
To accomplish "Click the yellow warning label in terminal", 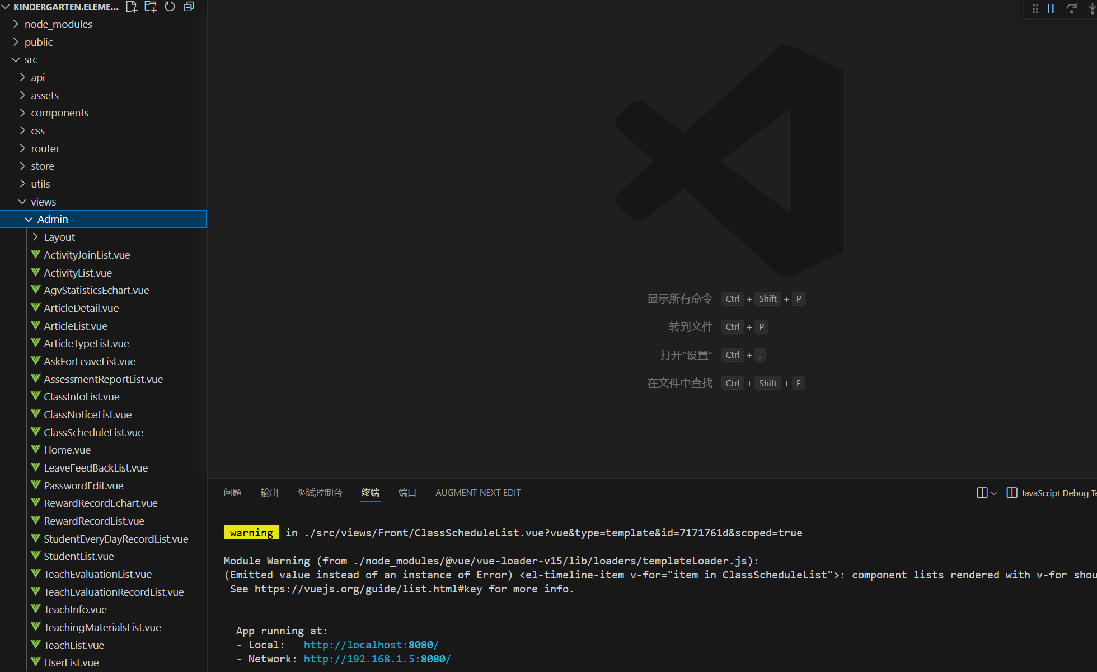I will (x=251, y=533).
